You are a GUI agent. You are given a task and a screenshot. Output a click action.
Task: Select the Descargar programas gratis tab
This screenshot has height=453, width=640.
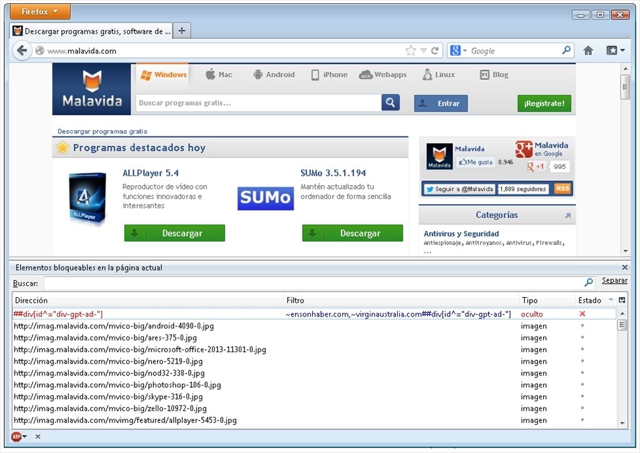91,31
